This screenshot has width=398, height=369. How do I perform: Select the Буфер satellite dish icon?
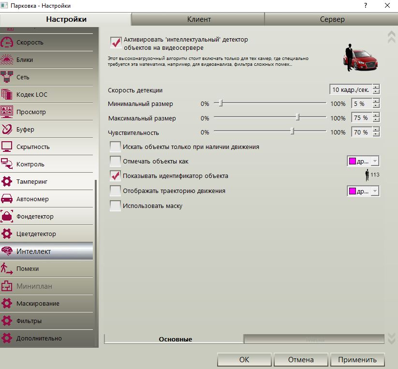[7, 129]
